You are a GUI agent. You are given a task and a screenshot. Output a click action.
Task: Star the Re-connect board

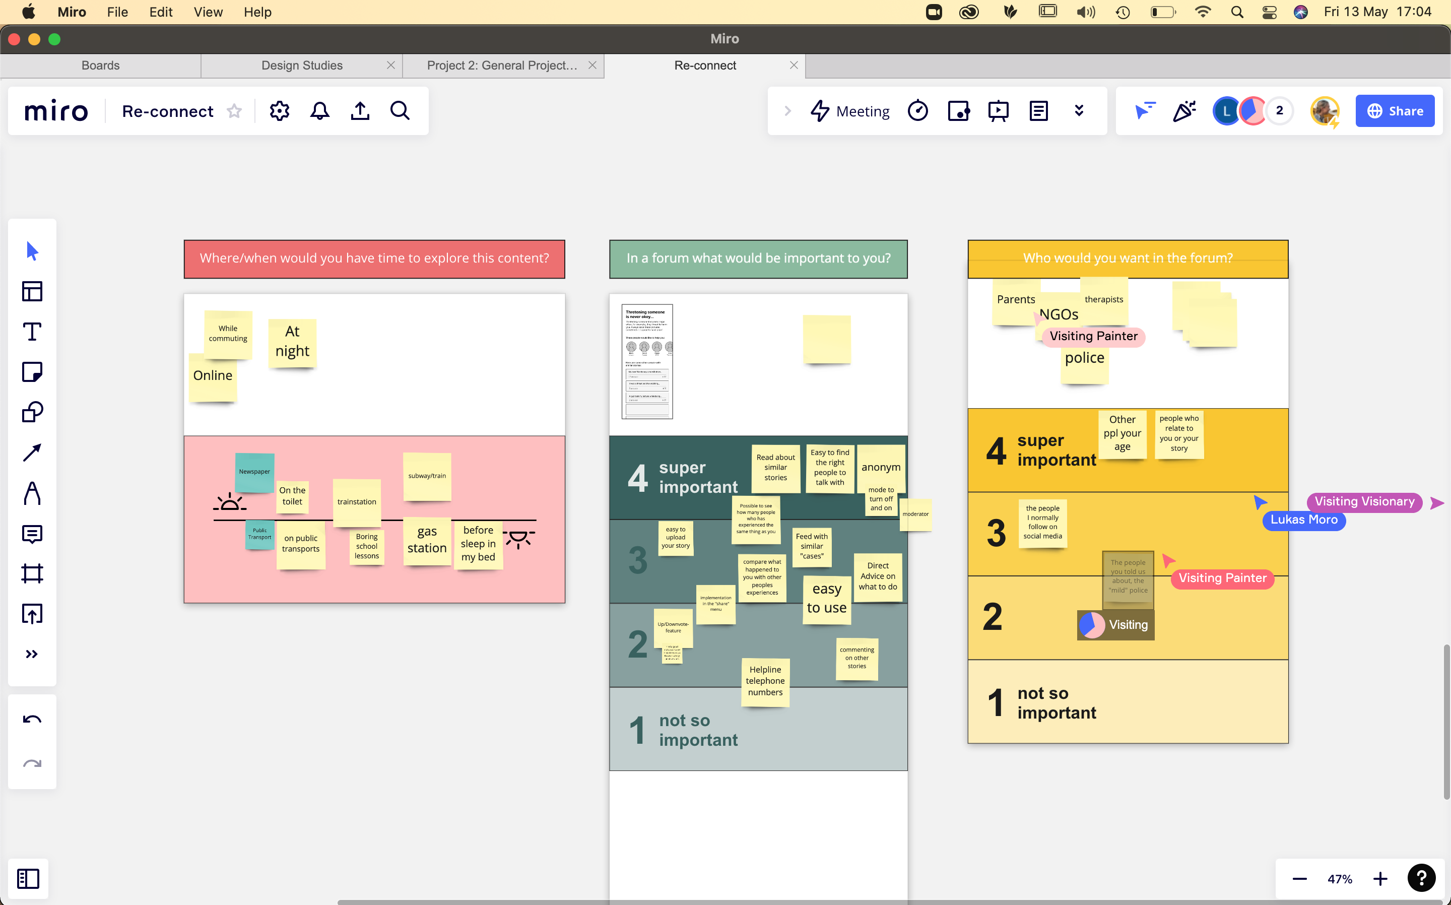click(234, 111)
